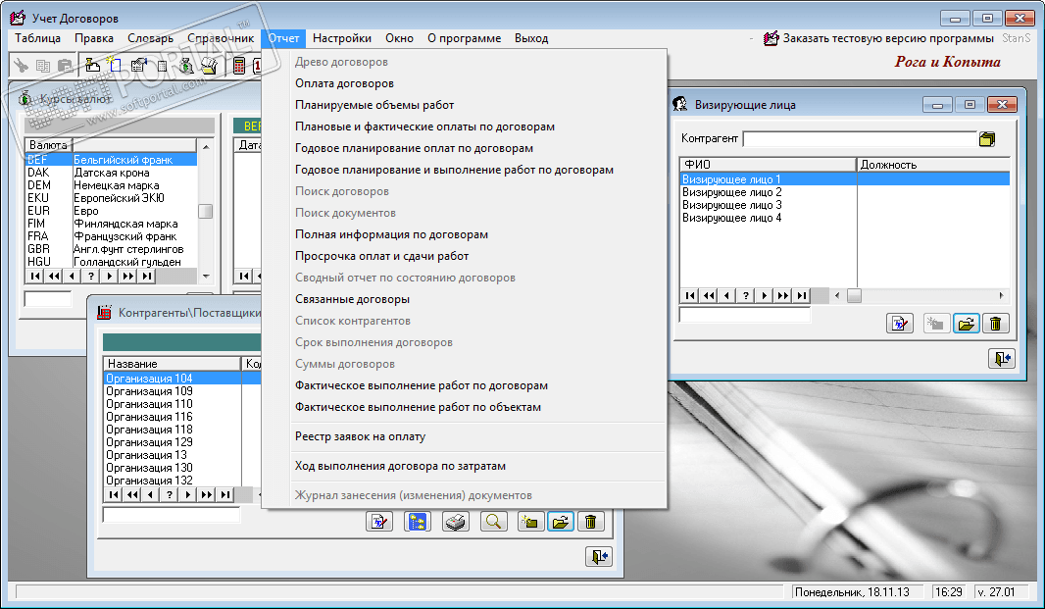Open the Правка menu

coord(94,38)
